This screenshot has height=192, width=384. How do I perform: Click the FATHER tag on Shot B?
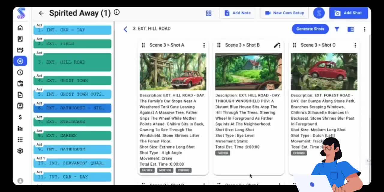point(223,153)
